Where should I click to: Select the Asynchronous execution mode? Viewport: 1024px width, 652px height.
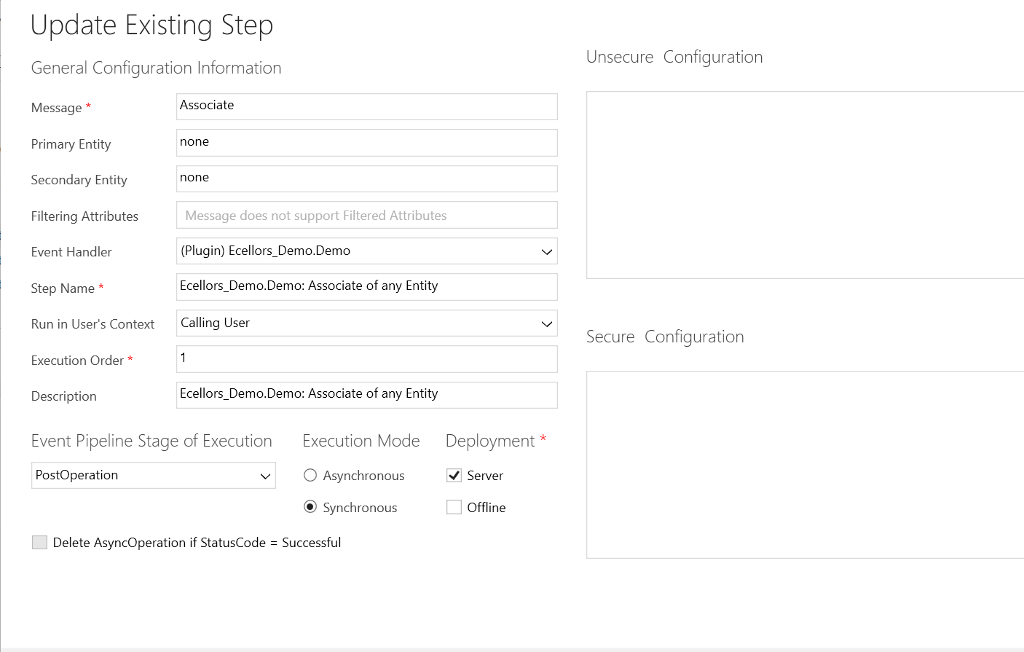click(x=310, y=476)
